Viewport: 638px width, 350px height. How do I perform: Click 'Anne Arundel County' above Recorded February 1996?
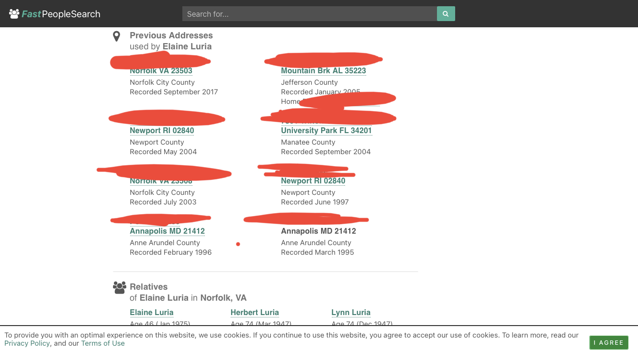[165, 243]
